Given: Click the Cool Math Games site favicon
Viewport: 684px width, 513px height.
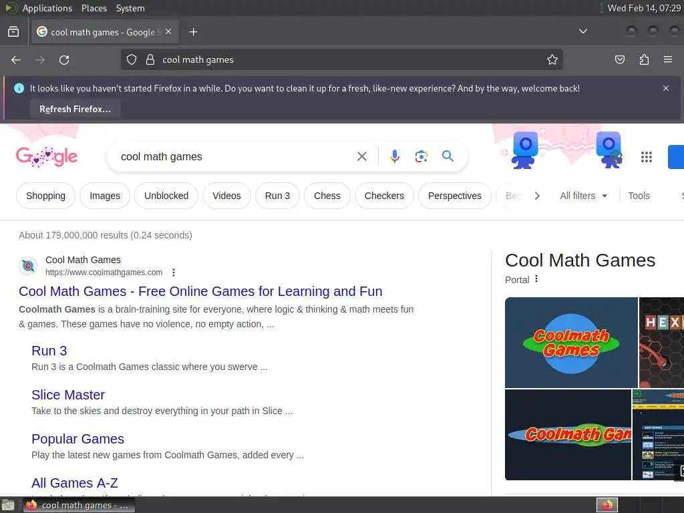Looking at the screenshot, I should click(28, 266).
